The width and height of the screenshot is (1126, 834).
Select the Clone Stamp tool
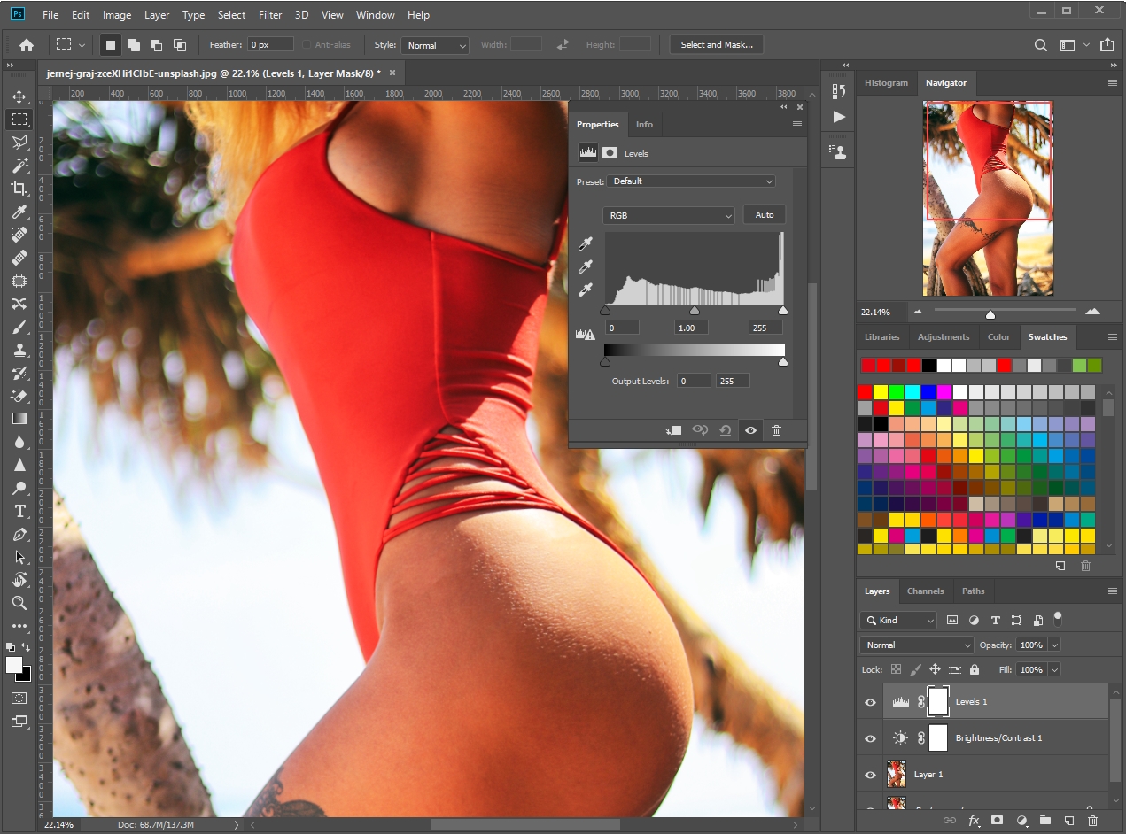coord(19,351)
